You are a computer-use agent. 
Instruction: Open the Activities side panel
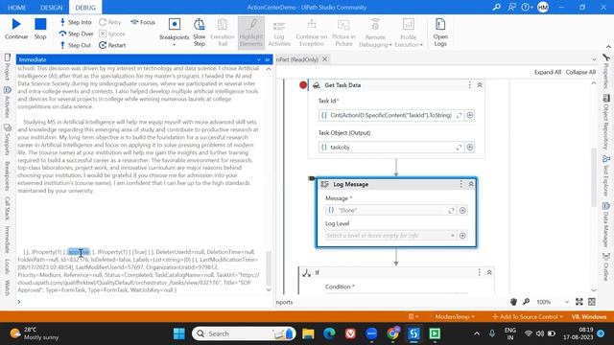point(7,103)
